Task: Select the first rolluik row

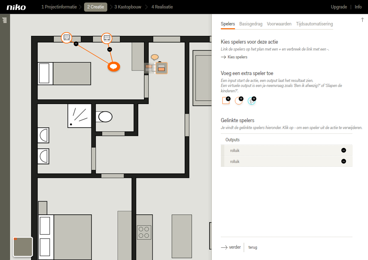Action: click(286, 150)
